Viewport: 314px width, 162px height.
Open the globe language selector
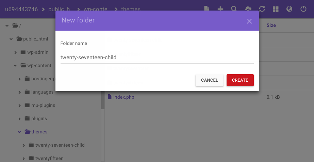click(290, 9)
